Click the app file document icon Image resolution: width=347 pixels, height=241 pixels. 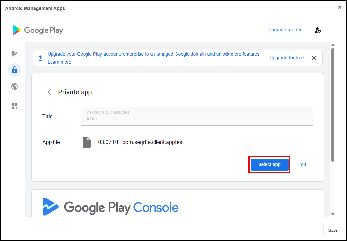[x=87, y=142]
